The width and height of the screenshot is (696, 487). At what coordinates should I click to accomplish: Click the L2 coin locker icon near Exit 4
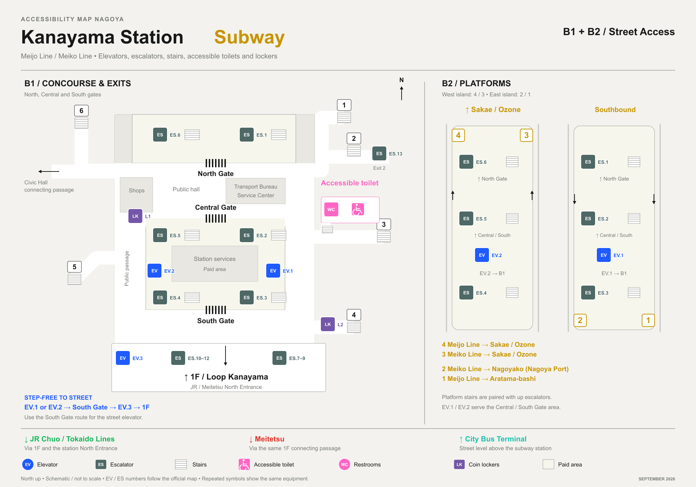tap(328, 324)
